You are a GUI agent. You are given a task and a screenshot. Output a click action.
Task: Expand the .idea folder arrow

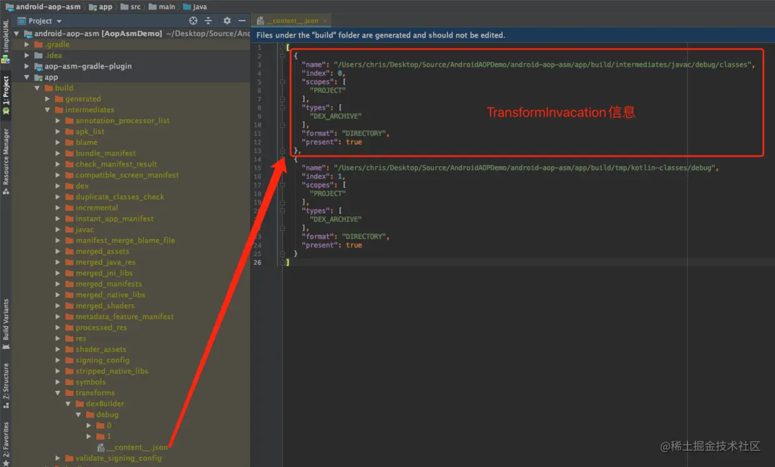click(x=27, y=55)
